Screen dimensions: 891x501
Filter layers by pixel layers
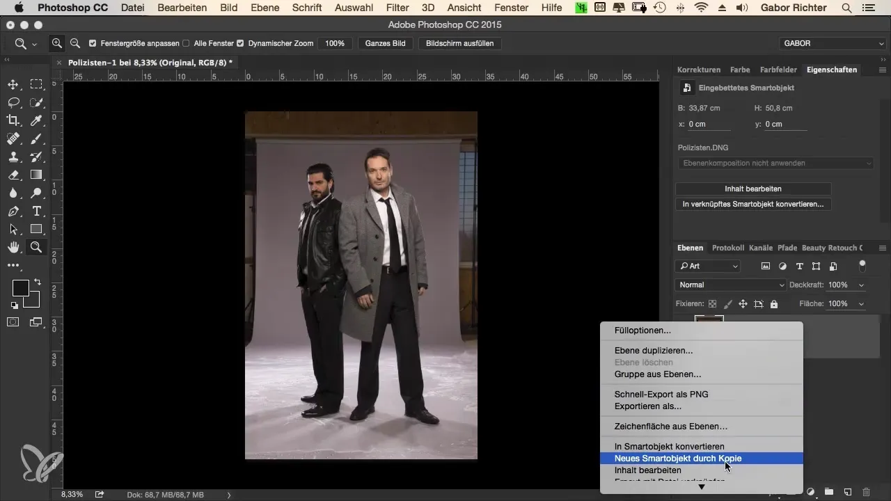coord(766,266)
